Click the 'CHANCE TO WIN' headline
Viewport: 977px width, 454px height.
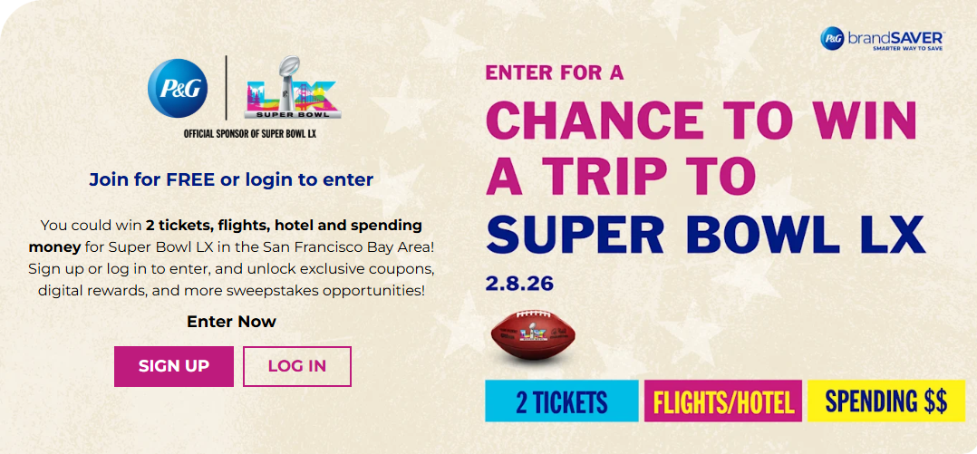coord(702,121)
